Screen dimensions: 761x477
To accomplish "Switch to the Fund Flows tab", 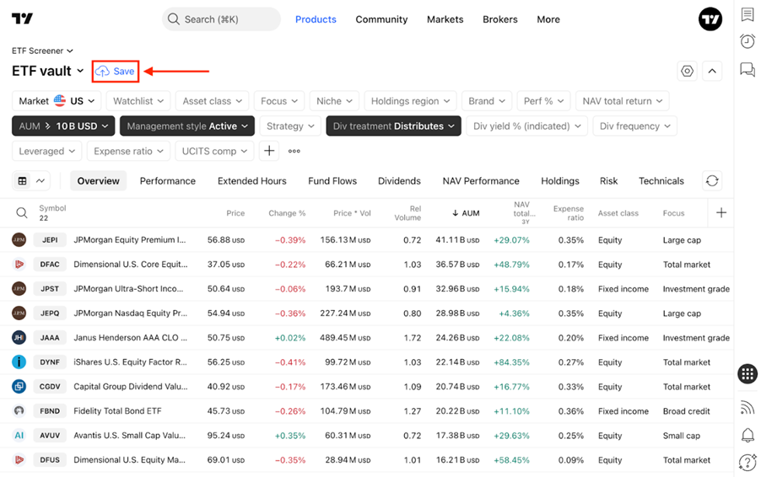I will coord(332,181).
